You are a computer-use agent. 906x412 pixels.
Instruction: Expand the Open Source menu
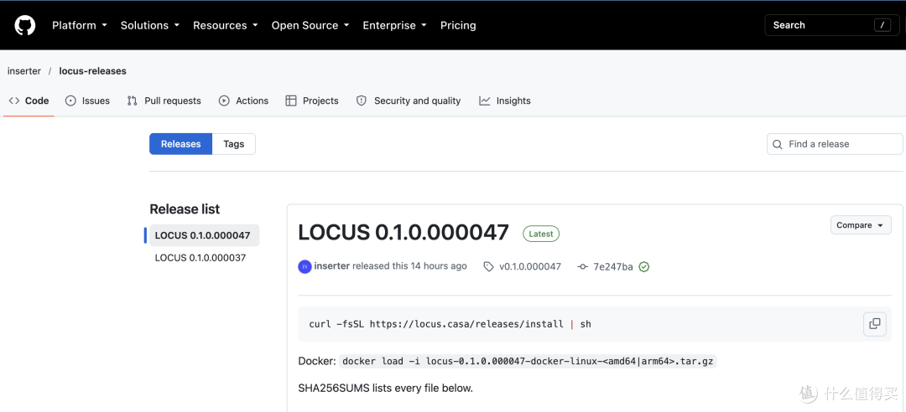310,25
